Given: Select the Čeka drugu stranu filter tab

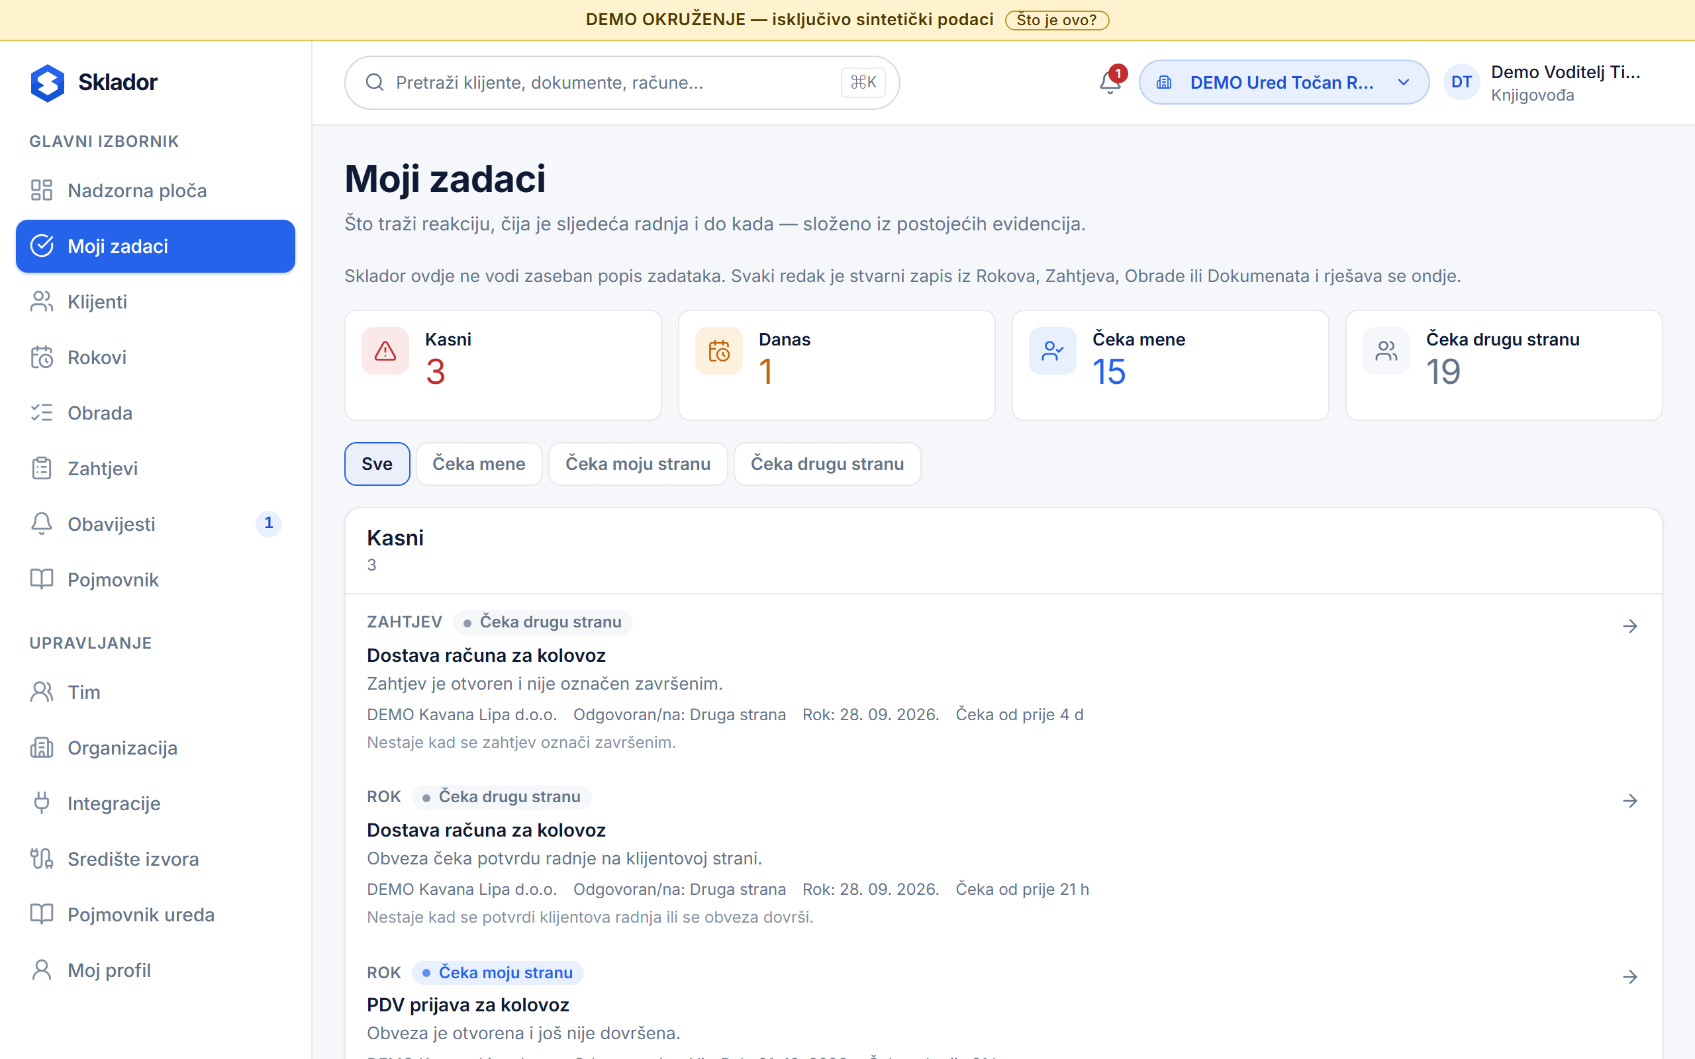Looking at the screenshot, I should click(x=827, y=464).
